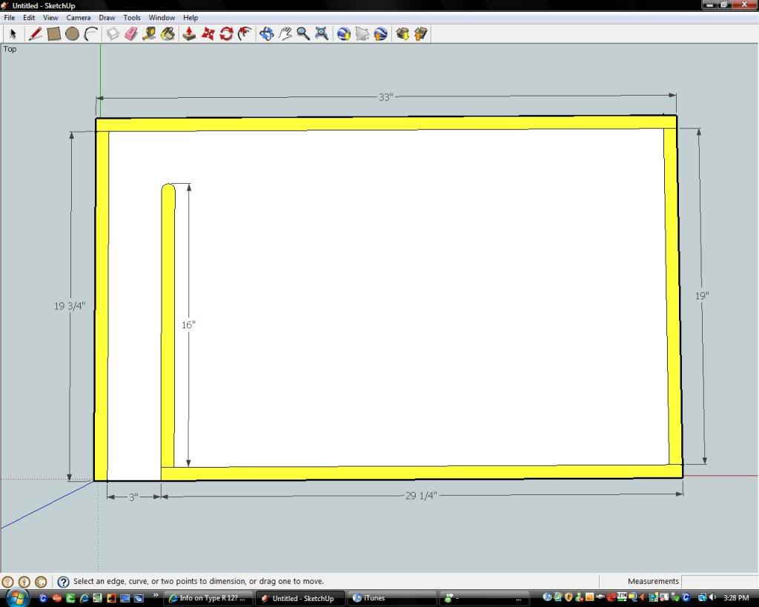Click the first round status bar icon
The width and height of the screenshot is (759, 607).
pos(7,581)
